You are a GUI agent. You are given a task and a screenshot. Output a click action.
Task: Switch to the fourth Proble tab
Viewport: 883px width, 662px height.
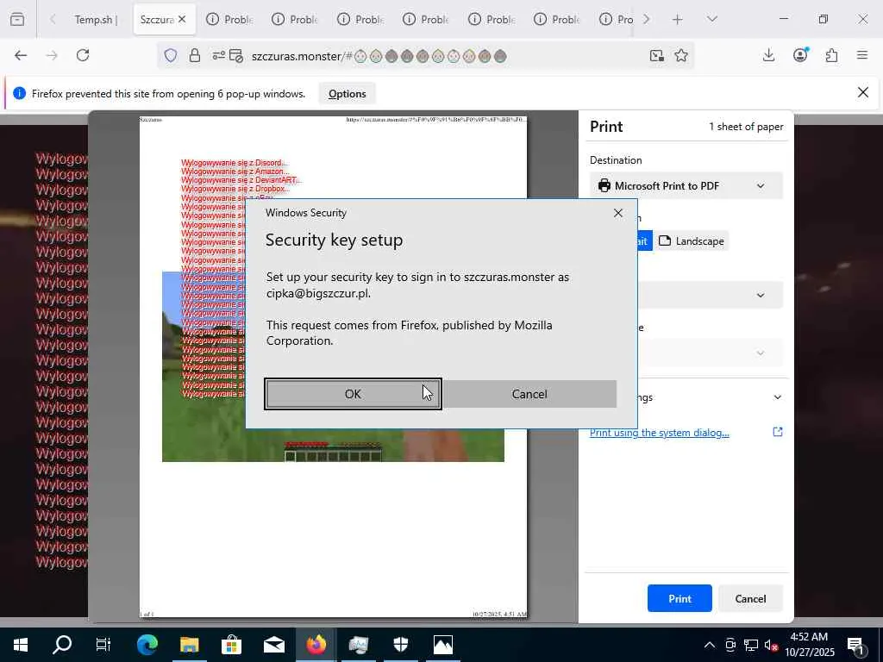point(426,20)
